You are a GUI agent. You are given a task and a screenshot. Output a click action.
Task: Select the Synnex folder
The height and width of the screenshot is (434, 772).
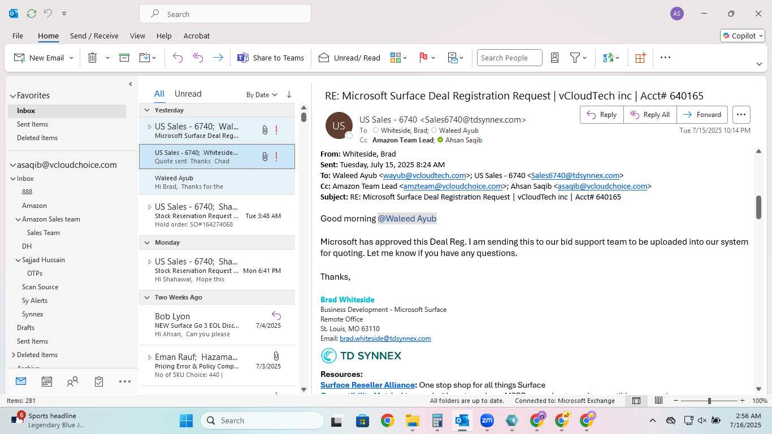click(x=33, y=314)
